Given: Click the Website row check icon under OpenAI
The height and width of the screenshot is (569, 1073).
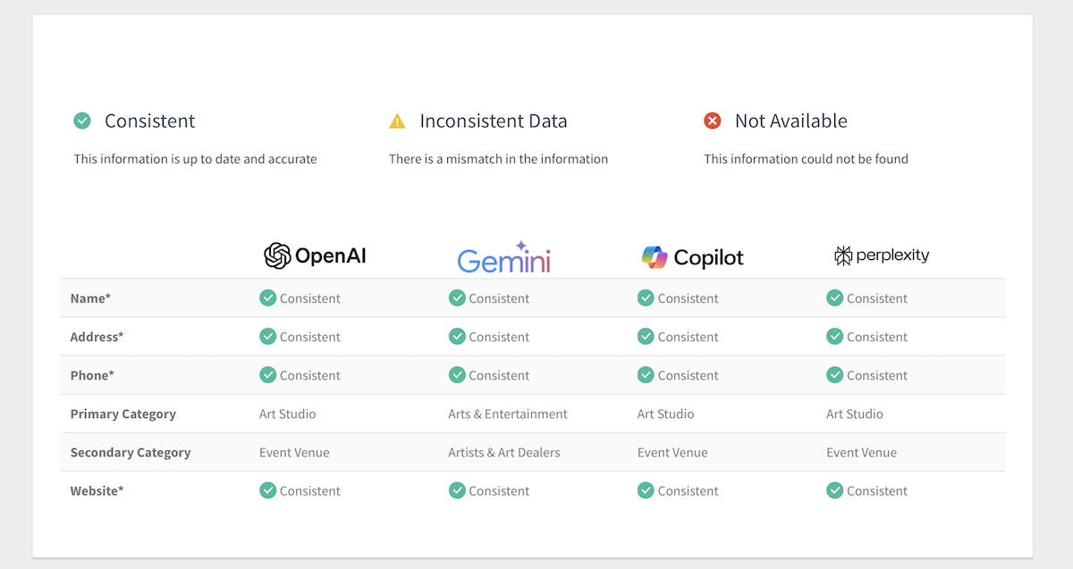Looking at the screenshot, I should [x=267, y=490].
